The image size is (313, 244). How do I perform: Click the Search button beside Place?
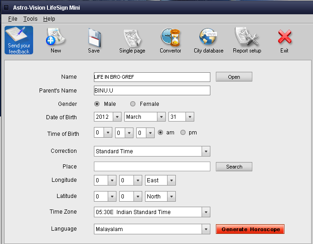(x=234, y=167)
